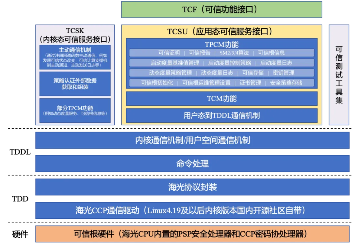This screenshot has height=244, width=352.
Task: Click 可信证明 in the TPCM row
Action: pos(169,53)
